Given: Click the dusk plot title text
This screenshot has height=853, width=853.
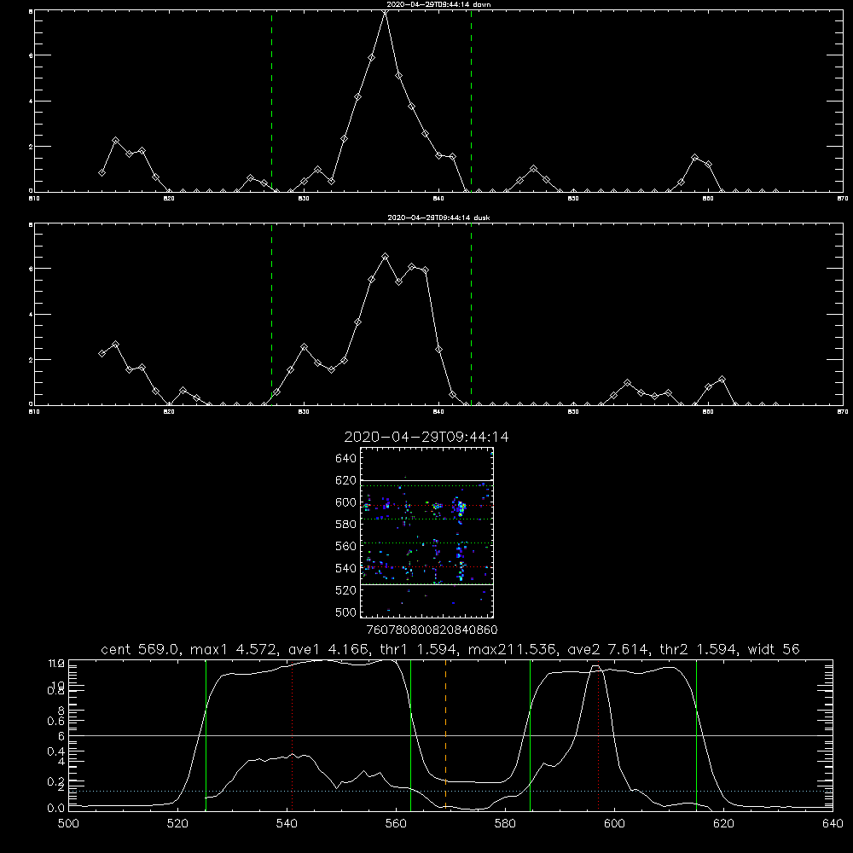Looking at the screenshot, I should pos(438,218).
